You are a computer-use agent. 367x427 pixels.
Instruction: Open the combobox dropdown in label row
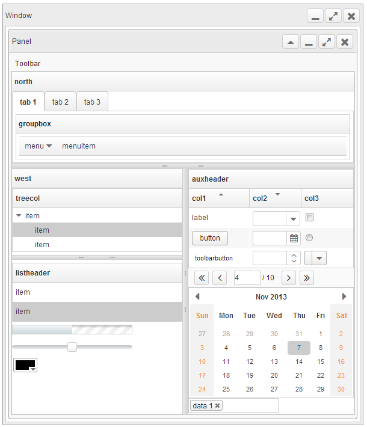pyautogui.click(x=293, y=218)
